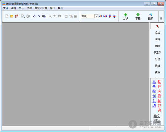Reset zoom to 1:1
Viewport: 166px width, 132px height.
pos(55,16)
